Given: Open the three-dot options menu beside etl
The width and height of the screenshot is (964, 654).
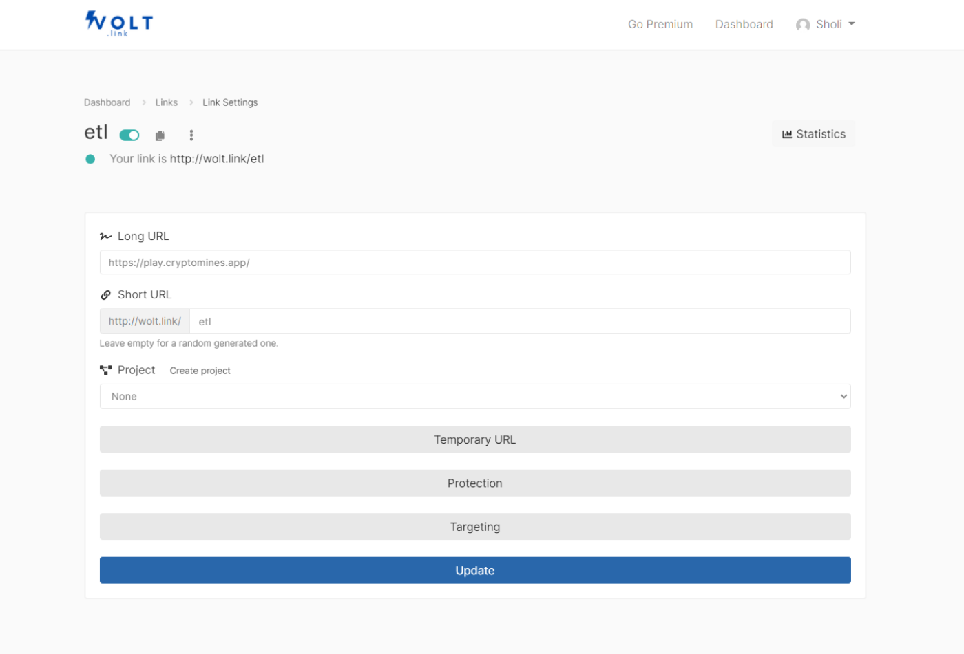Looking at the screenshot, I should point(191,135).
